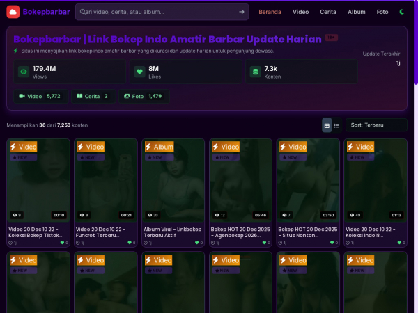The height and width of the screenshot is (313, 418).
Task: Click the 179.4M Views stat card
Action: [x=70, y=72]
